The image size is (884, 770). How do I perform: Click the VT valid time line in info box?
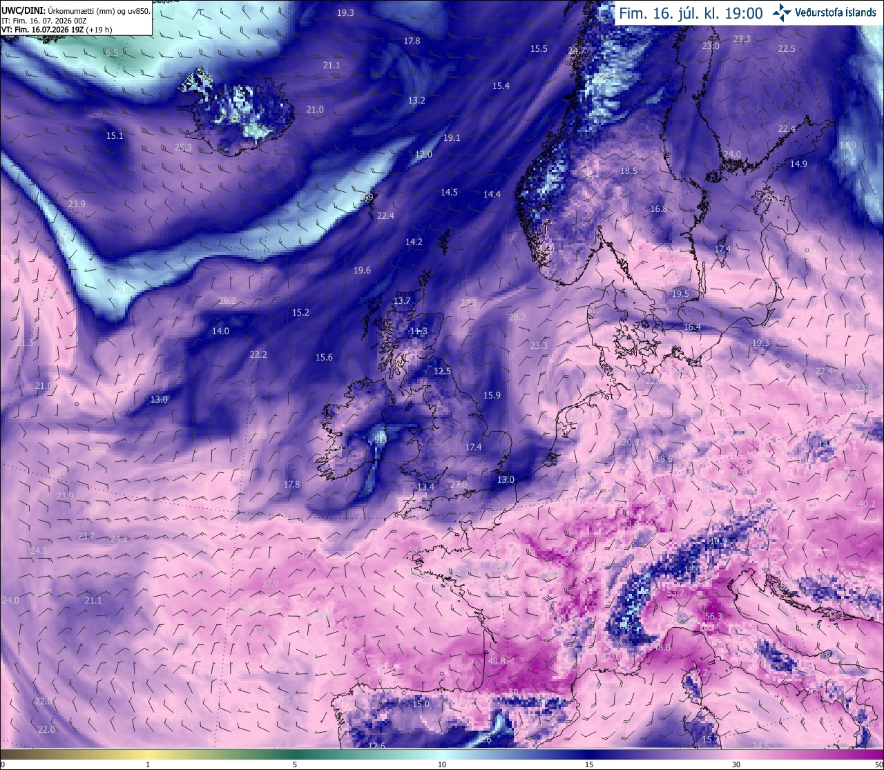[66, 30]
